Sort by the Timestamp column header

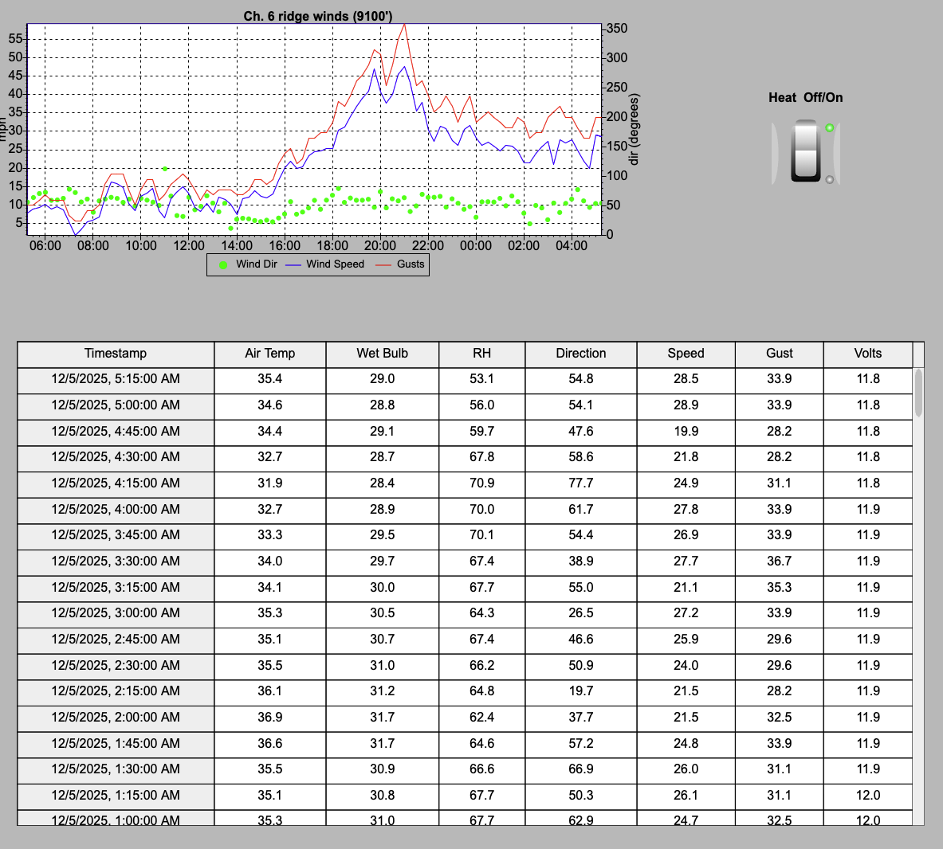(x=116, y=354)
